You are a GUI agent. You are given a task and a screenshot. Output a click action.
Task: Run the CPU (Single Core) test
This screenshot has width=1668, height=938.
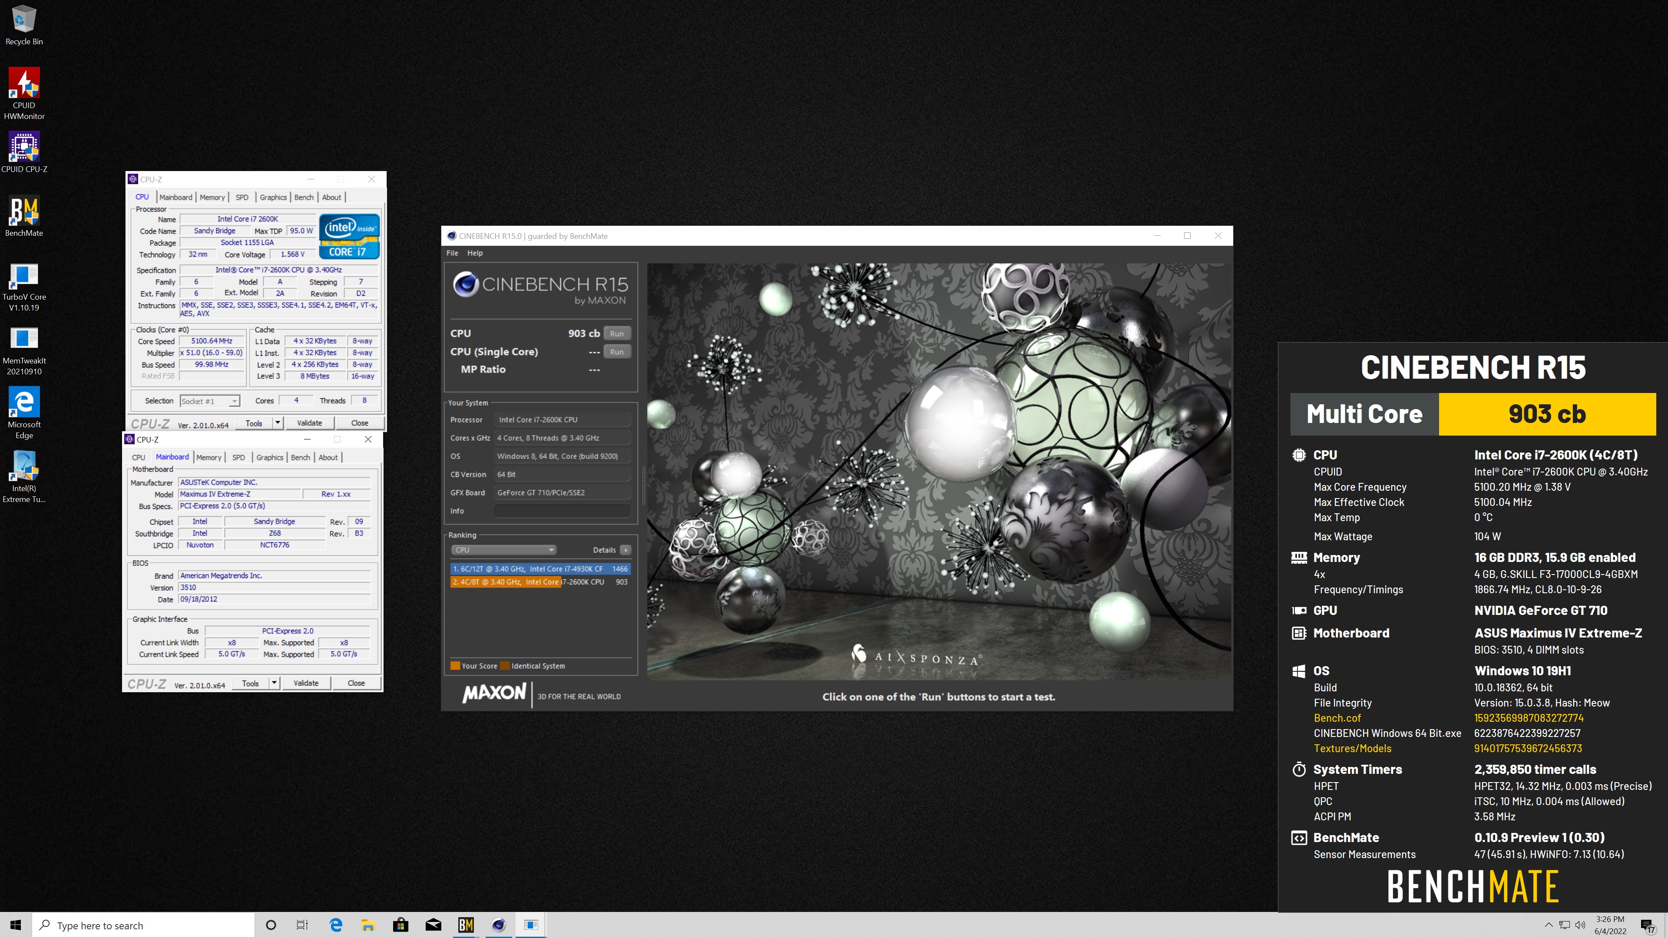click(x=616, y=352)
